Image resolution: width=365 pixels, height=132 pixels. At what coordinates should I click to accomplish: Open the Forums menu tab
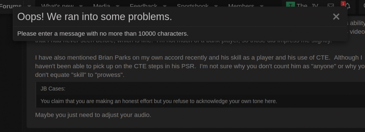pos(11,6)
